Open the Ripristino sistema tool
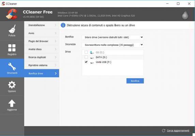Viewport: 195px width, 136px height. point(42,65)
